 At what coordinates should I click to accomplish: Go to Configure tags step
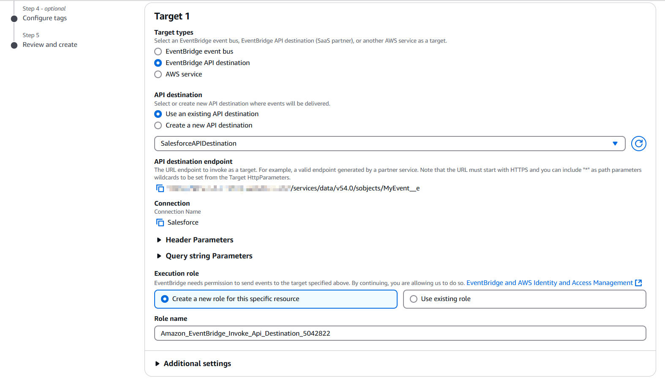[x=45, y=18]
